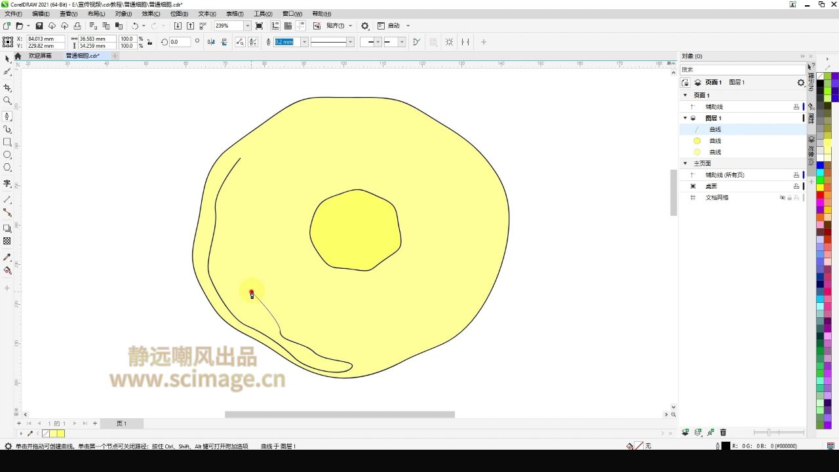Click new layer icon at docker bottom
Image resolution: width=839 pixels, height=472 pixels.
(685, 433)
